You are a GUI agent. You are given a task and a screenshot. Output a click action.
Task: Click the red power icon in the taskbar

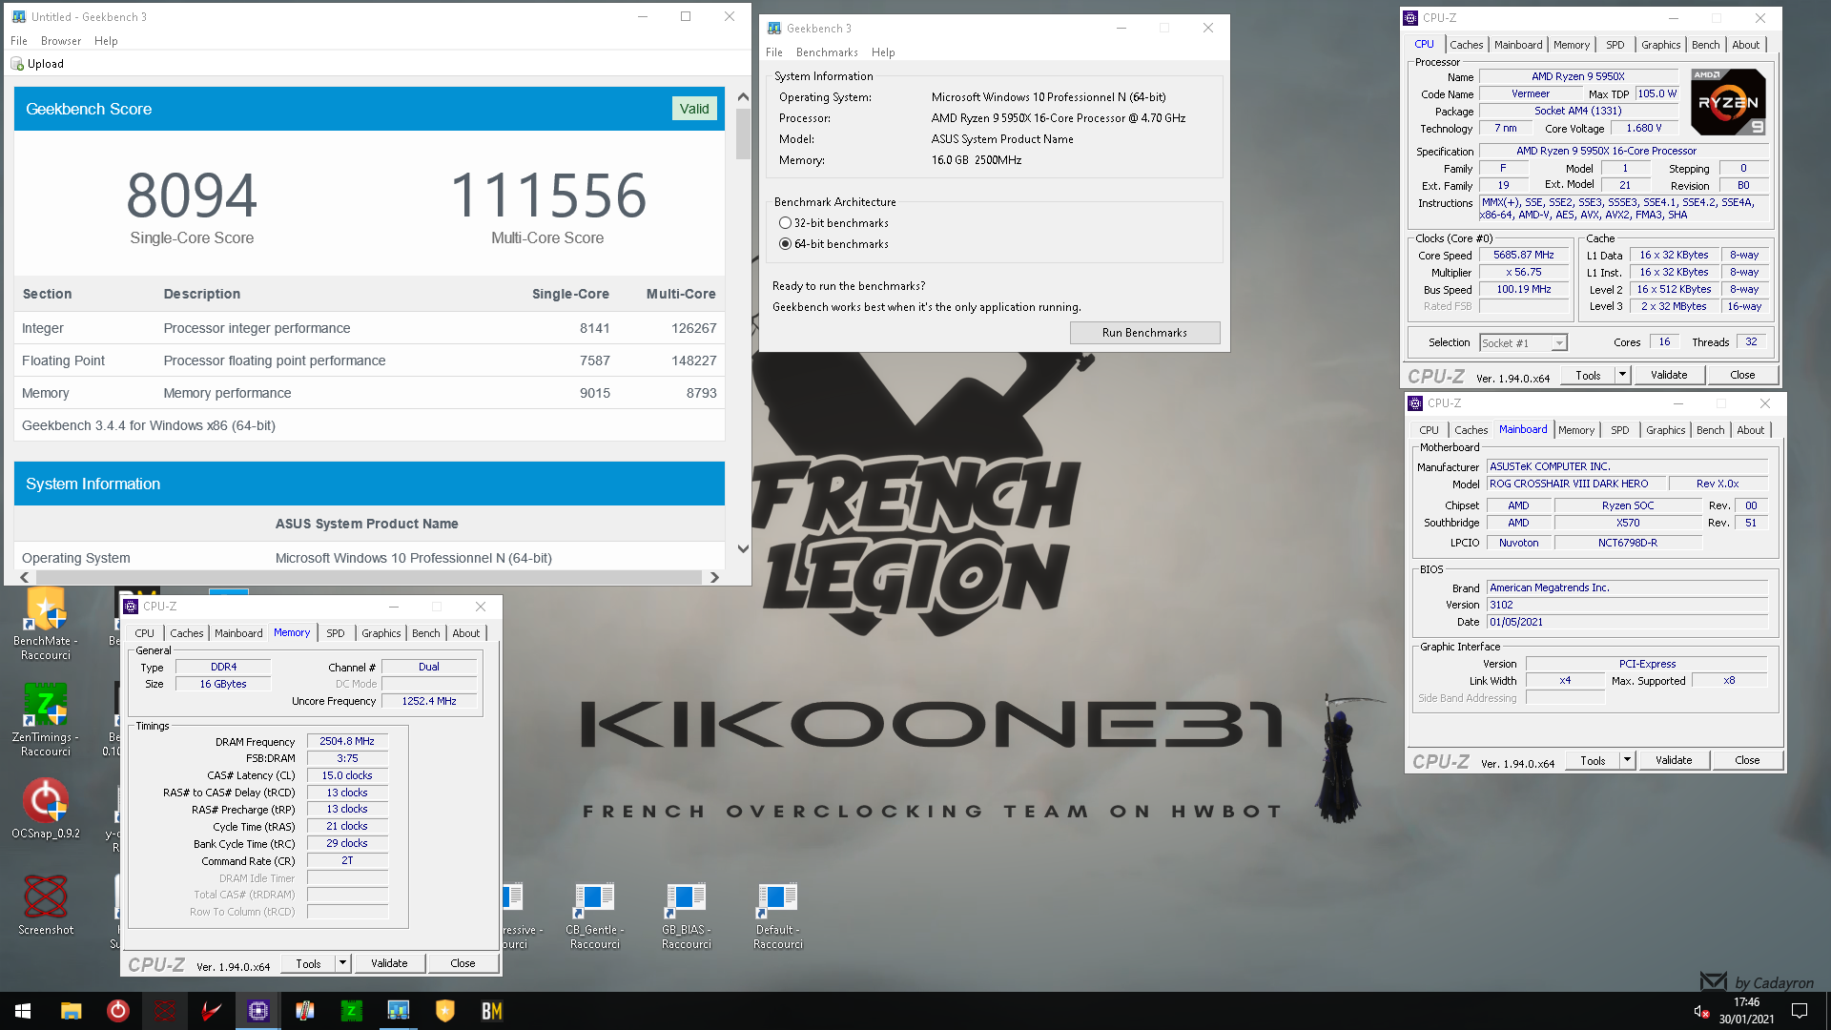click(x=118, y=1011)
